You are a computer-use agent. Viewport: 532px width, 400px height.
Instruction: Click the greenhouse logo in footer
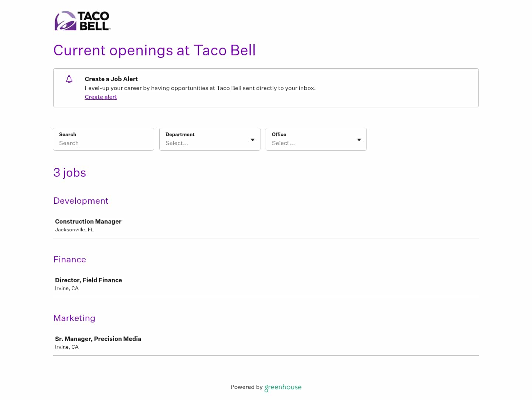[283, 387]
